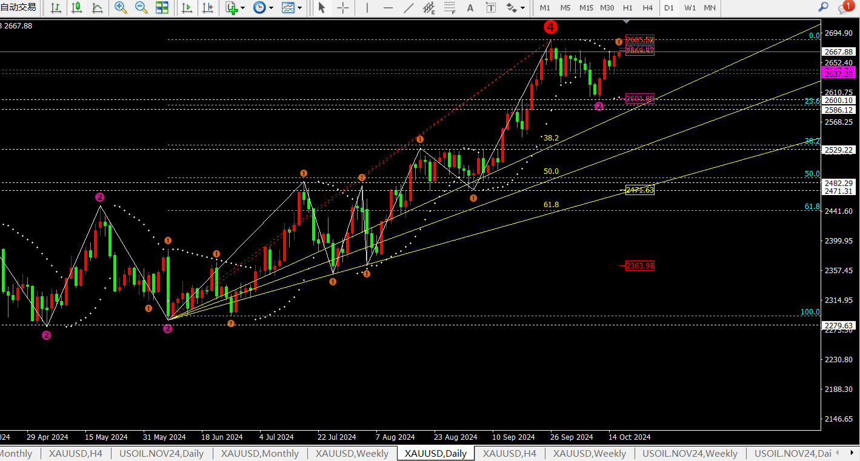The image size is (860, 461).
Task: Select the Fibonacci retracement tool
Action: coord(449,8)
